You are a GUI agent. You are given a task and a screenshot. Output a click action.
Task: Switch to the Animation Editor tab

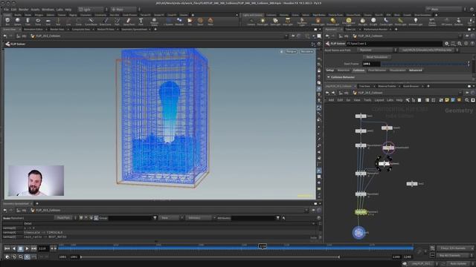point(33,30)
